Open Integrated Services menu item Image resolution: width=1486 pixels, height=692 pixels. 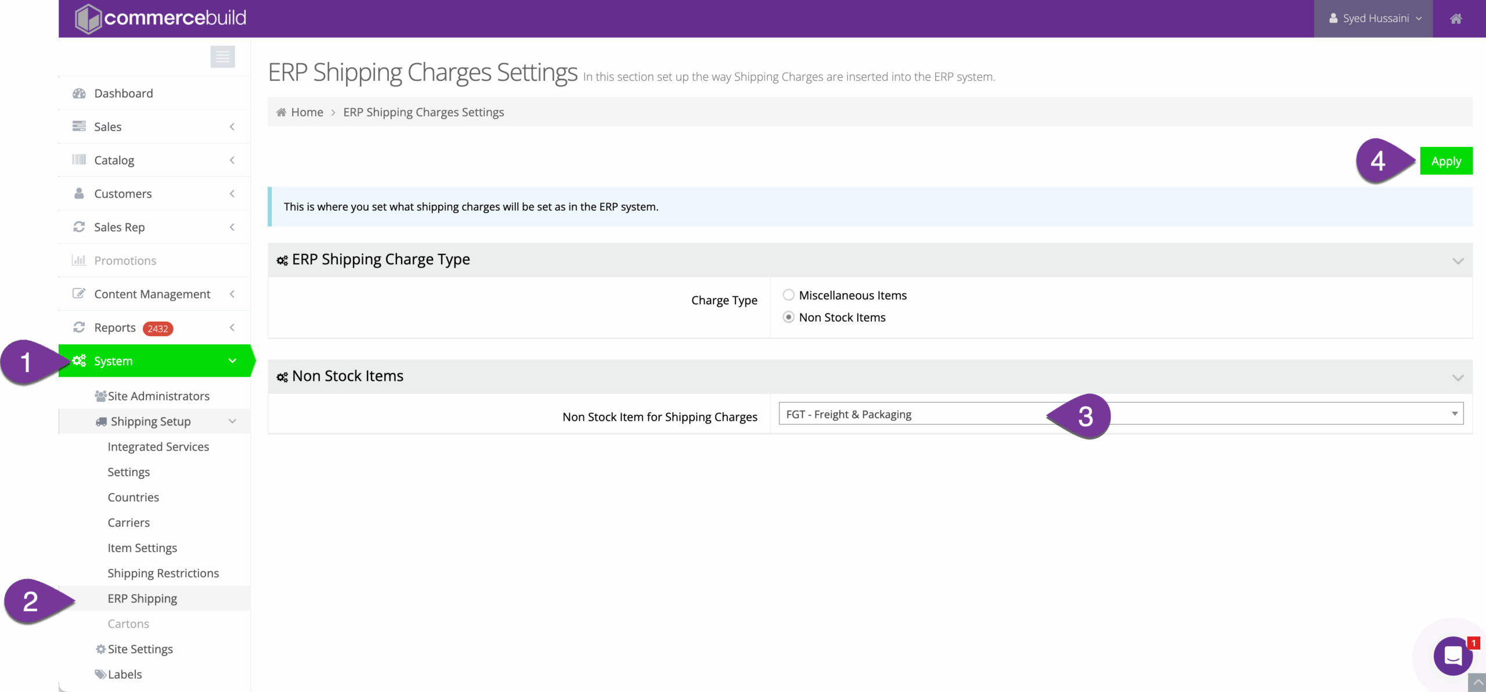click(158, 446)
